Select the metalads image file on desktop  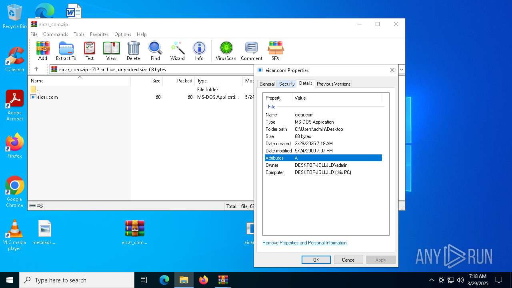tap(44, 232)
